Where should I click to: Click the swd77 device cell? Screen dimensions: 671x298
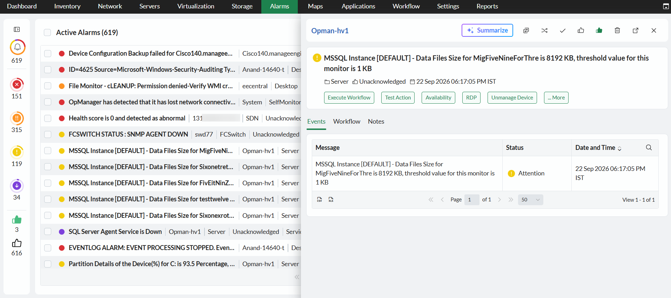coord(204,134)
